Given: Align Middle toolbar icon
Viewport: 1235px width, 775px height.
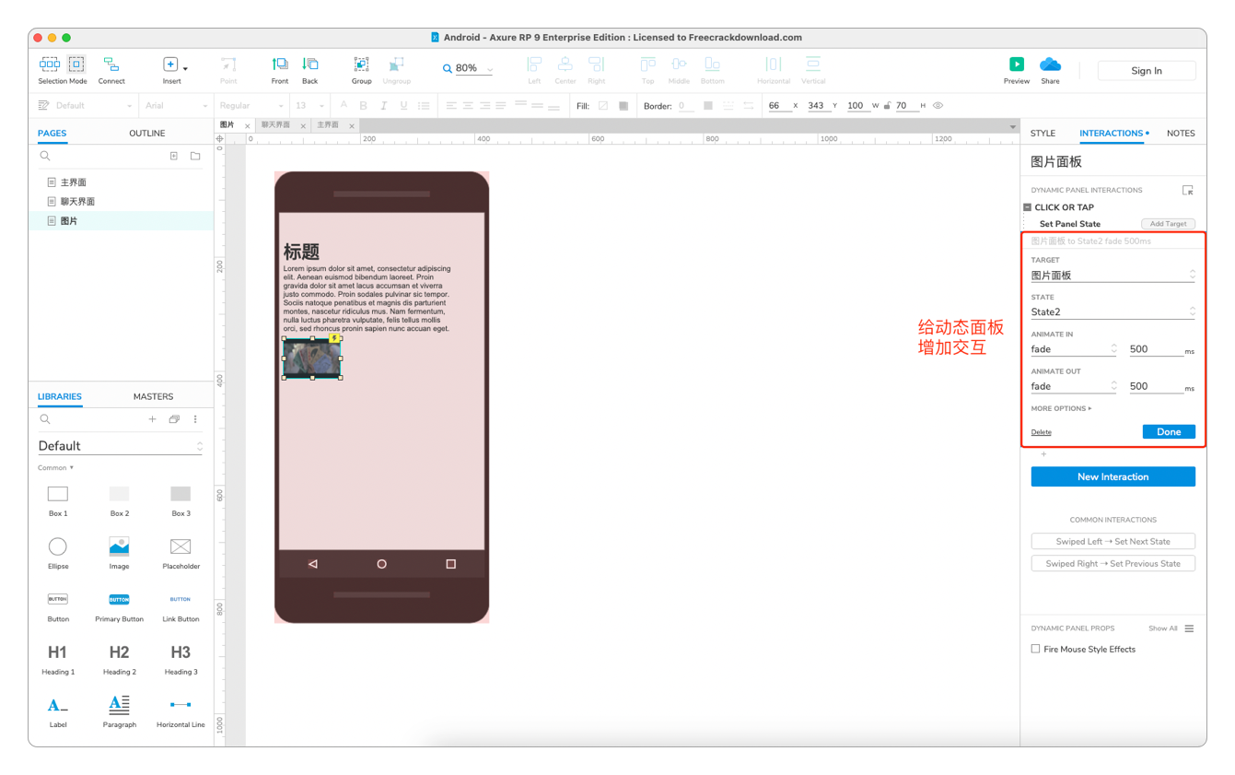Looking at the screenshot, I should click(679, 64).
